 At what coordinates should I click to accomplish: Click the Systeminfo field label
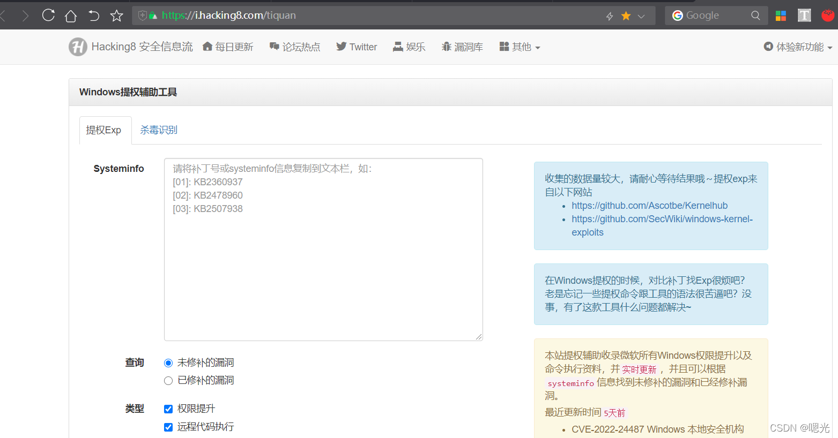pyautogui.click(x=118, y=169)
